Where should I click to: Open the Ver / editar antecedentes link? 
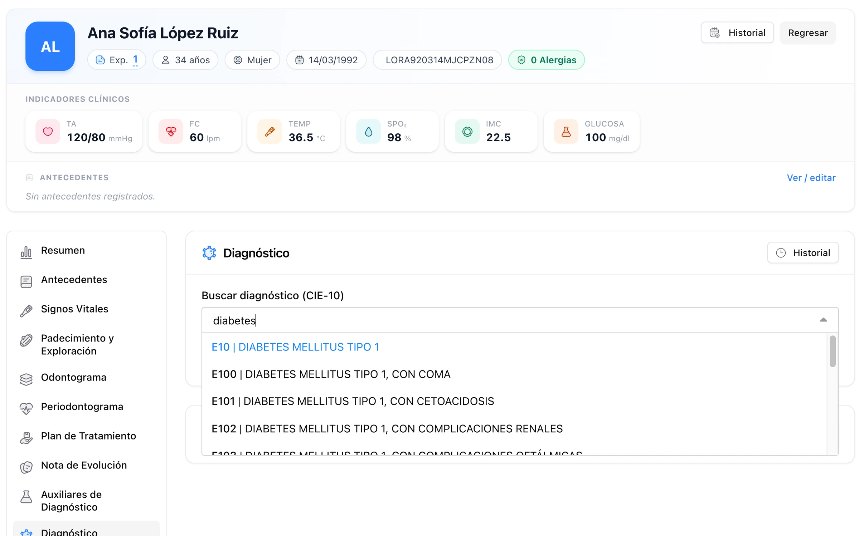pyautogui.click(x=811, y=178)
